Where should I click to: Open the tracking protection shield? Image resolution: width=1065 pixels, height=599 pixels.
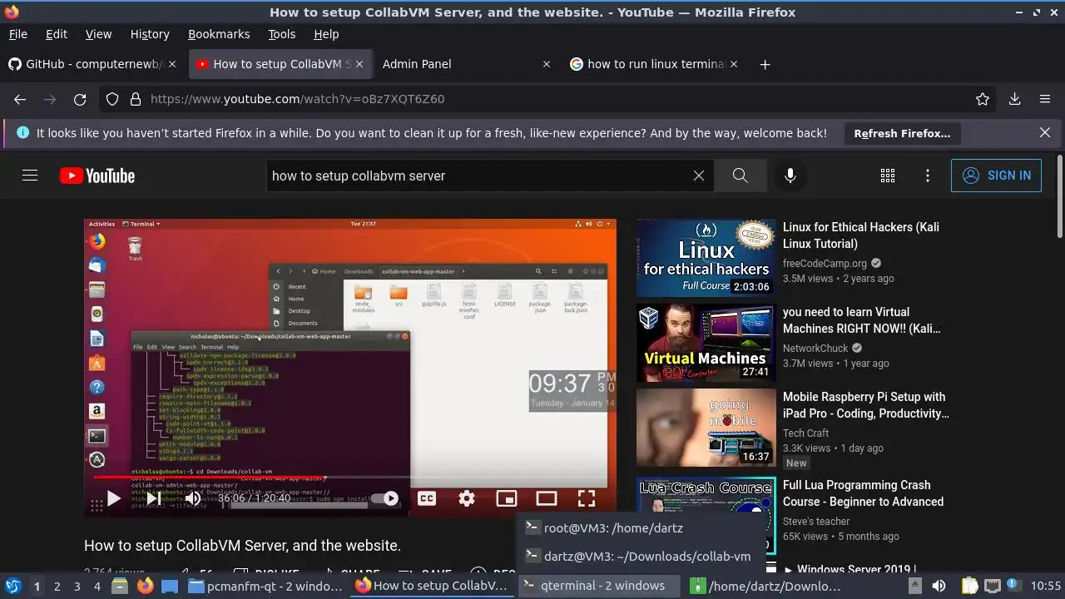pos(112,99)
